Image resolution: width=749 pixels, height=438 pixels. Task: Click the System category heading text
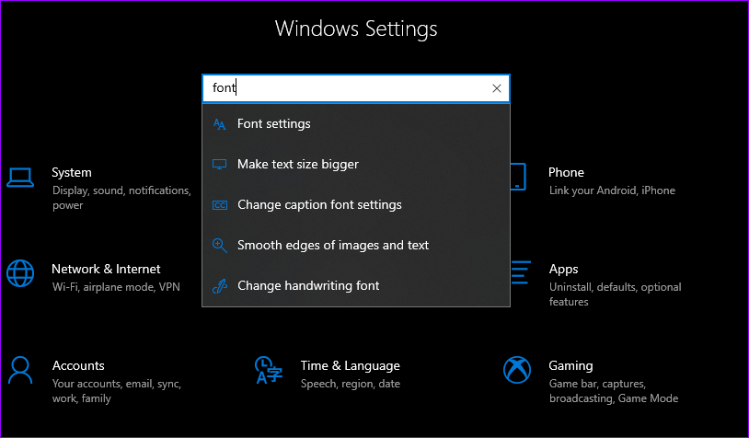[72, 172]
